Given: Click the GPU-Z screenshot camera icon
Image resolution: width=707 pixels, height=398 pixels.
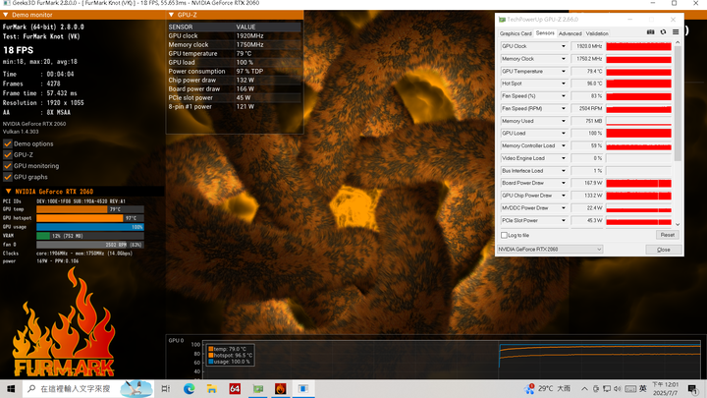Looking at the screenshot, I should tap(650, 32).
